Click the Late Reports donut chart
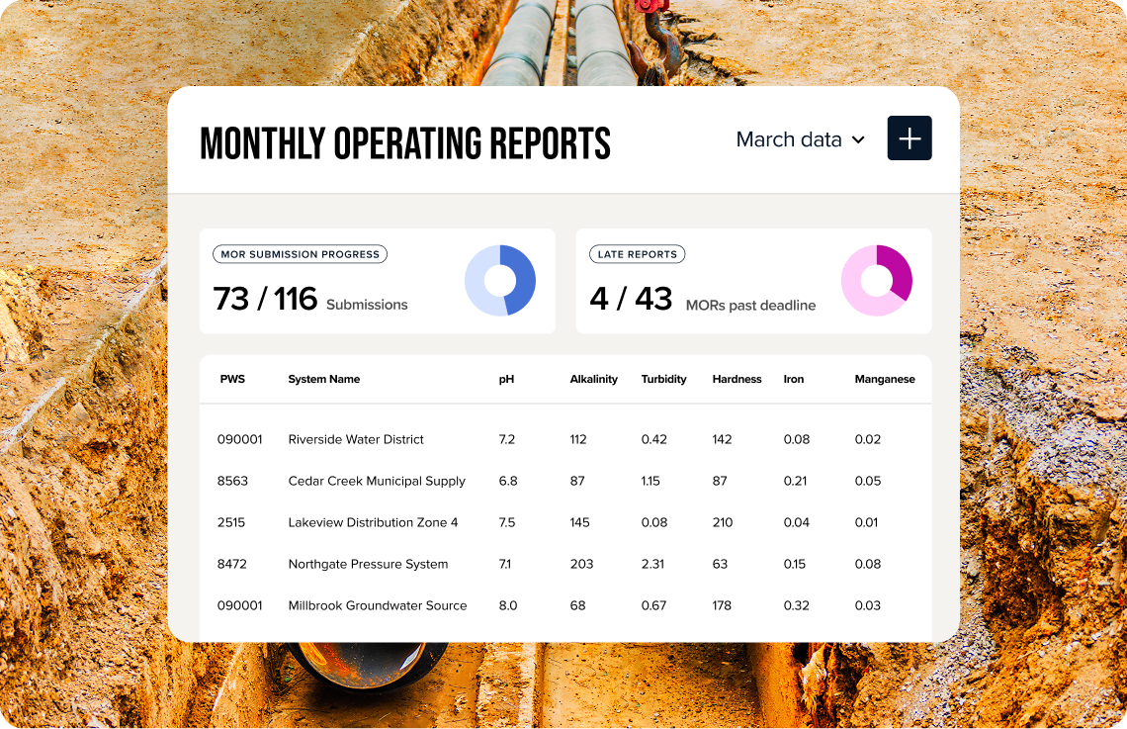Screen dimensions: 1127x729 [877, 281]
